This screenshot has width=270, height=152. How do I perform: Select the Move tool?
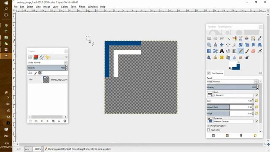222,45
